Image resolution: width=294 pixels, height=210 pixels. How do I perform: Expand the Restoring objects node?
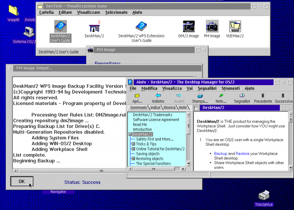[133, 159]
